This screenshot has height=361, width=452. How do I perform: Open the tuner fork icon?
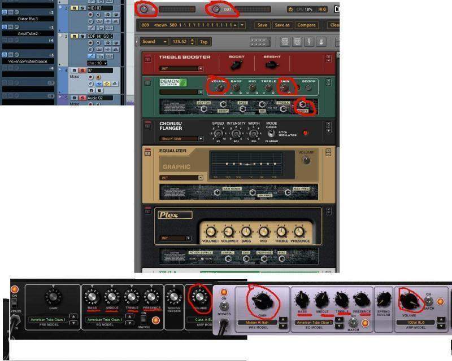point(309,42)
